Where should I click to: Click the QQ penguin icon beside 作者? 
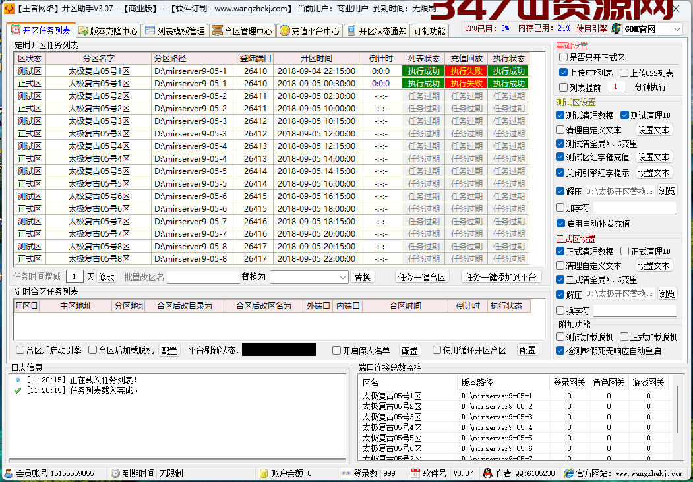pyautogui.click(x=487, y=473)
